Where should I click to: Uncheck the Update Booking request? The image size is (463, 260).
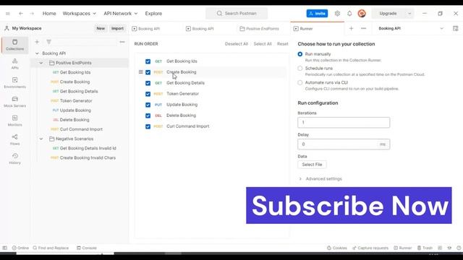pos(148,105)
